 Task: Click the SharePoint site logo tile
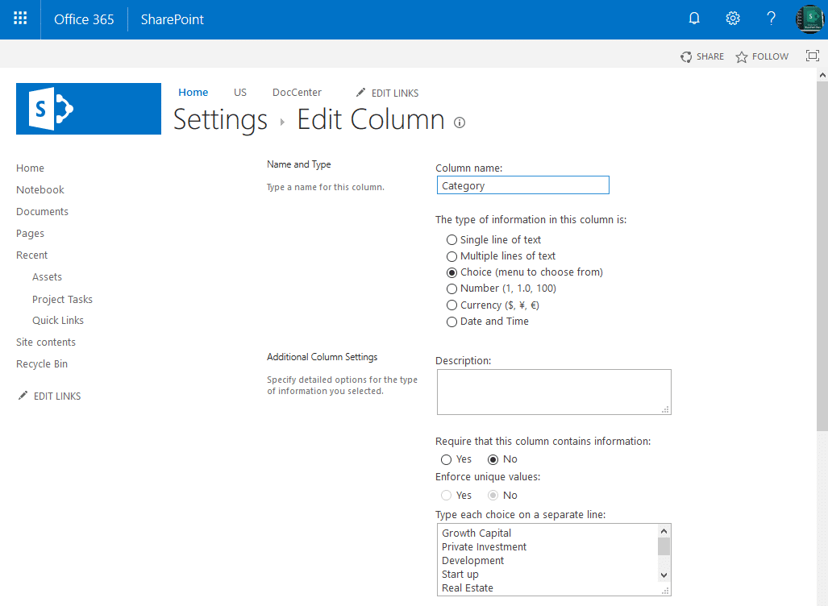pyautogui.click(x=88, y=108)
